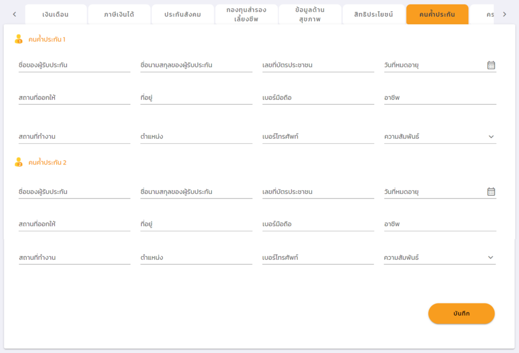Open the expiry date calendar for guarantor 1
The height and width of the screenshot is (353, 519).
tap(491, 65)
